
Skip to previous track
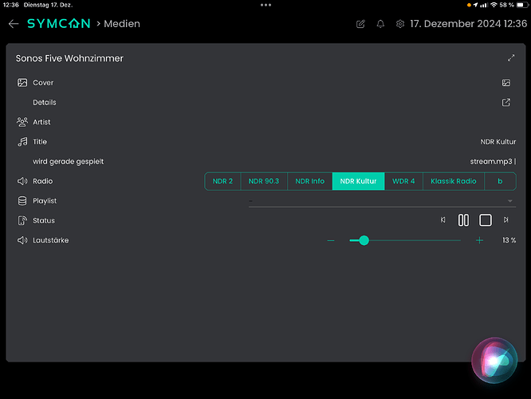coord(443,220)
